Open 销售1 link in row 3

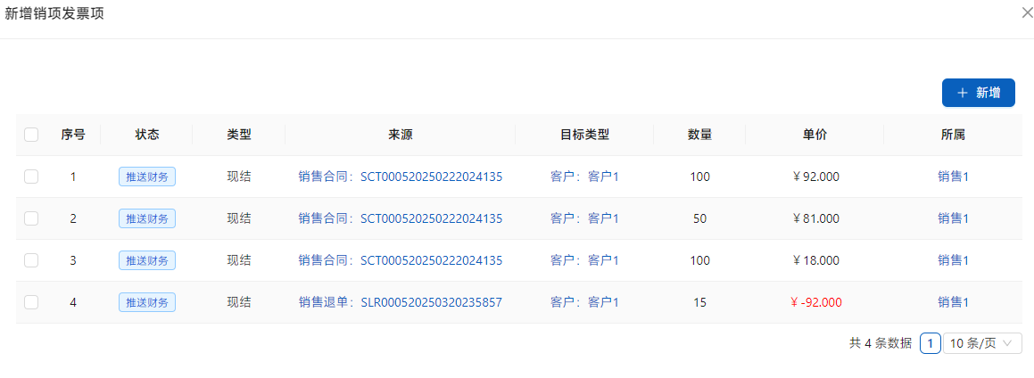click(953, 260)
